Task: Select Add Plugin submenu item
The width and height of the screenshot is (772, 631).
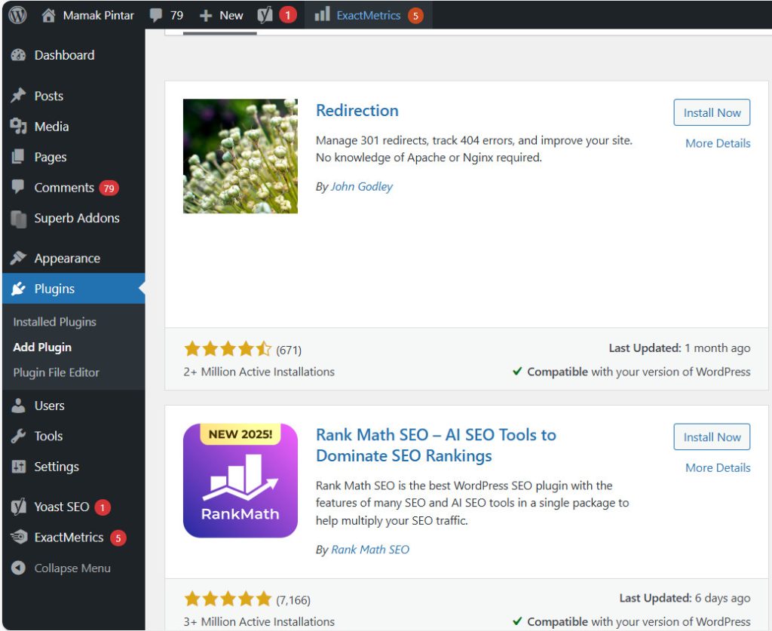Action: pyautogui.click(x=42, y=347)
